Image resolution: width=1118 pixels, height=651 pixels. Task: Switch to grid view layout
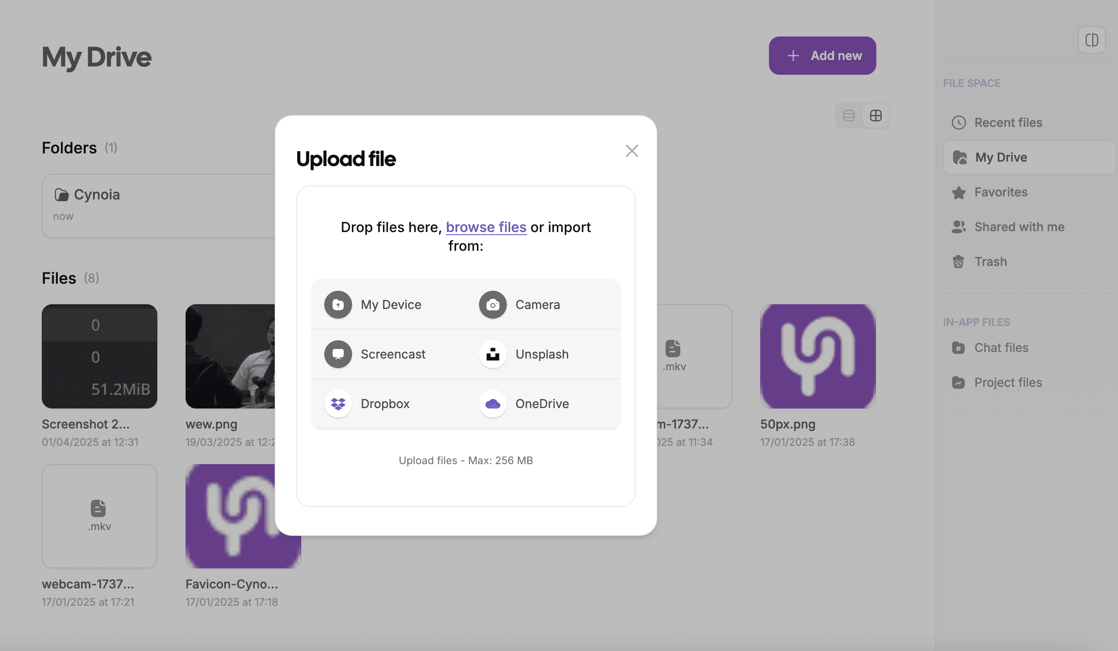point(875,116)
